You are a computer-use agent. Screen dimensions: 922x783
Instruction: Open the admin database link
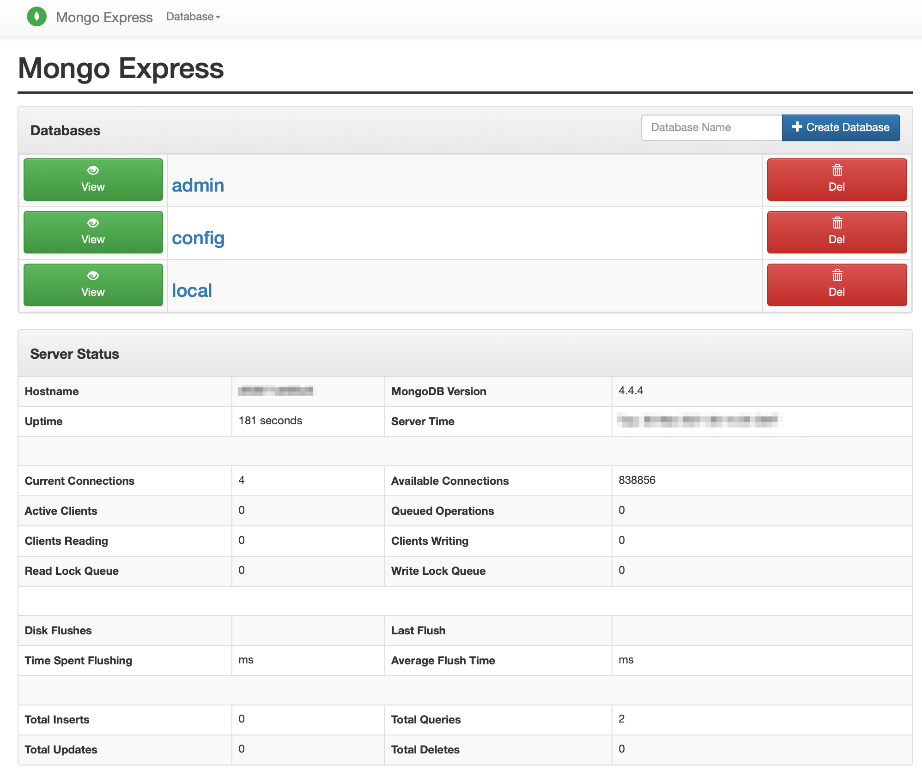[198, 186]
